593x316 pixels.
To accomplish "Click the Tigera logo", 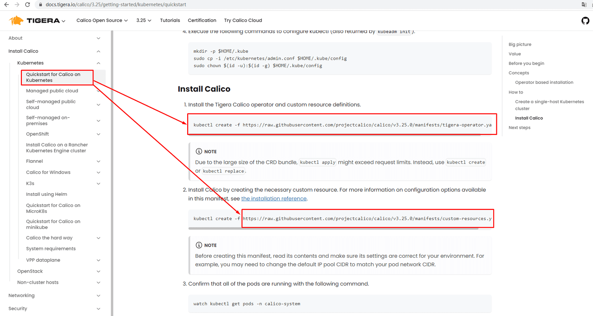I will tap(34, 20).
